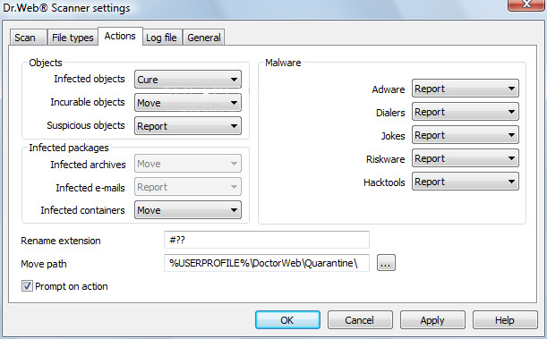
Task: Open the Hacktools action dropdown
Action: coord(465,182)
